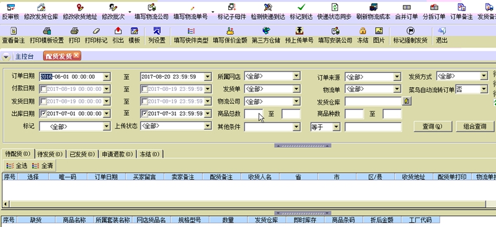This screenshot has width=496, height=227.
Task: Select the 填写物流公司 icon
Action: pos(151,7)
